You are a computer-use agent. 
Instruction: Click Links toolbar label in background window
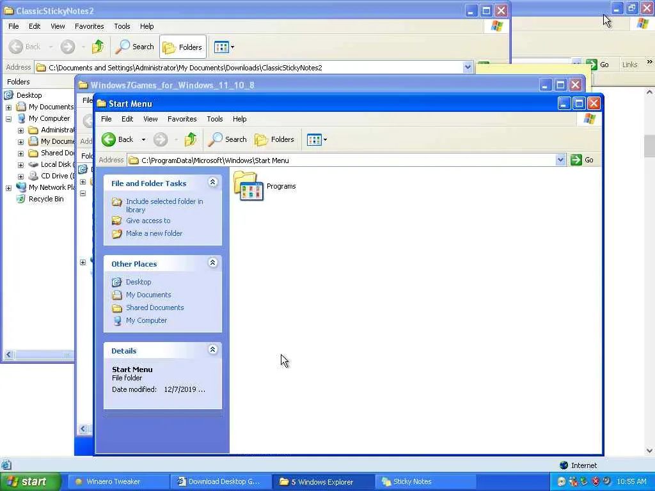pyautogui.click(x=629, y=65)
